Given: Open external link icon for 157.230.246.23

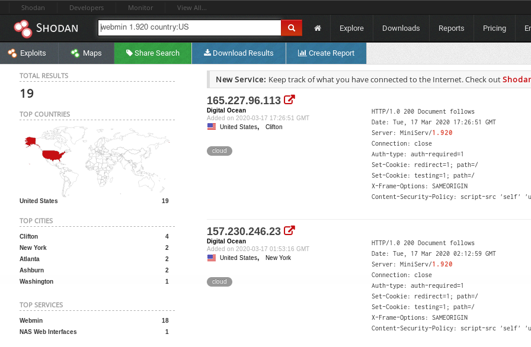Looking at the screenshot, I should click(289, 230).
